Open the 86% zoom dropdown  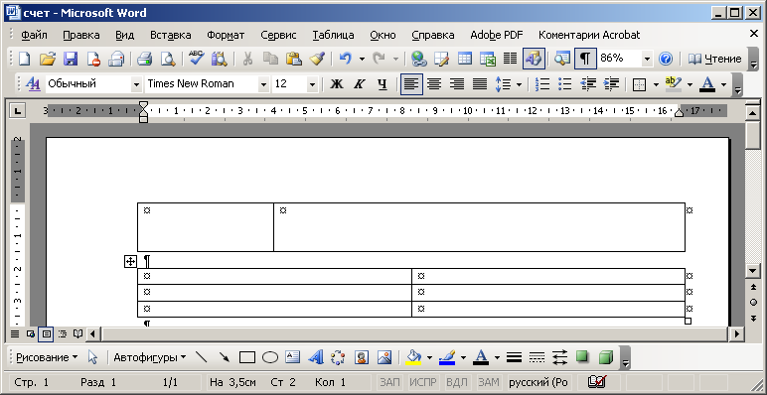coord(647,60)
